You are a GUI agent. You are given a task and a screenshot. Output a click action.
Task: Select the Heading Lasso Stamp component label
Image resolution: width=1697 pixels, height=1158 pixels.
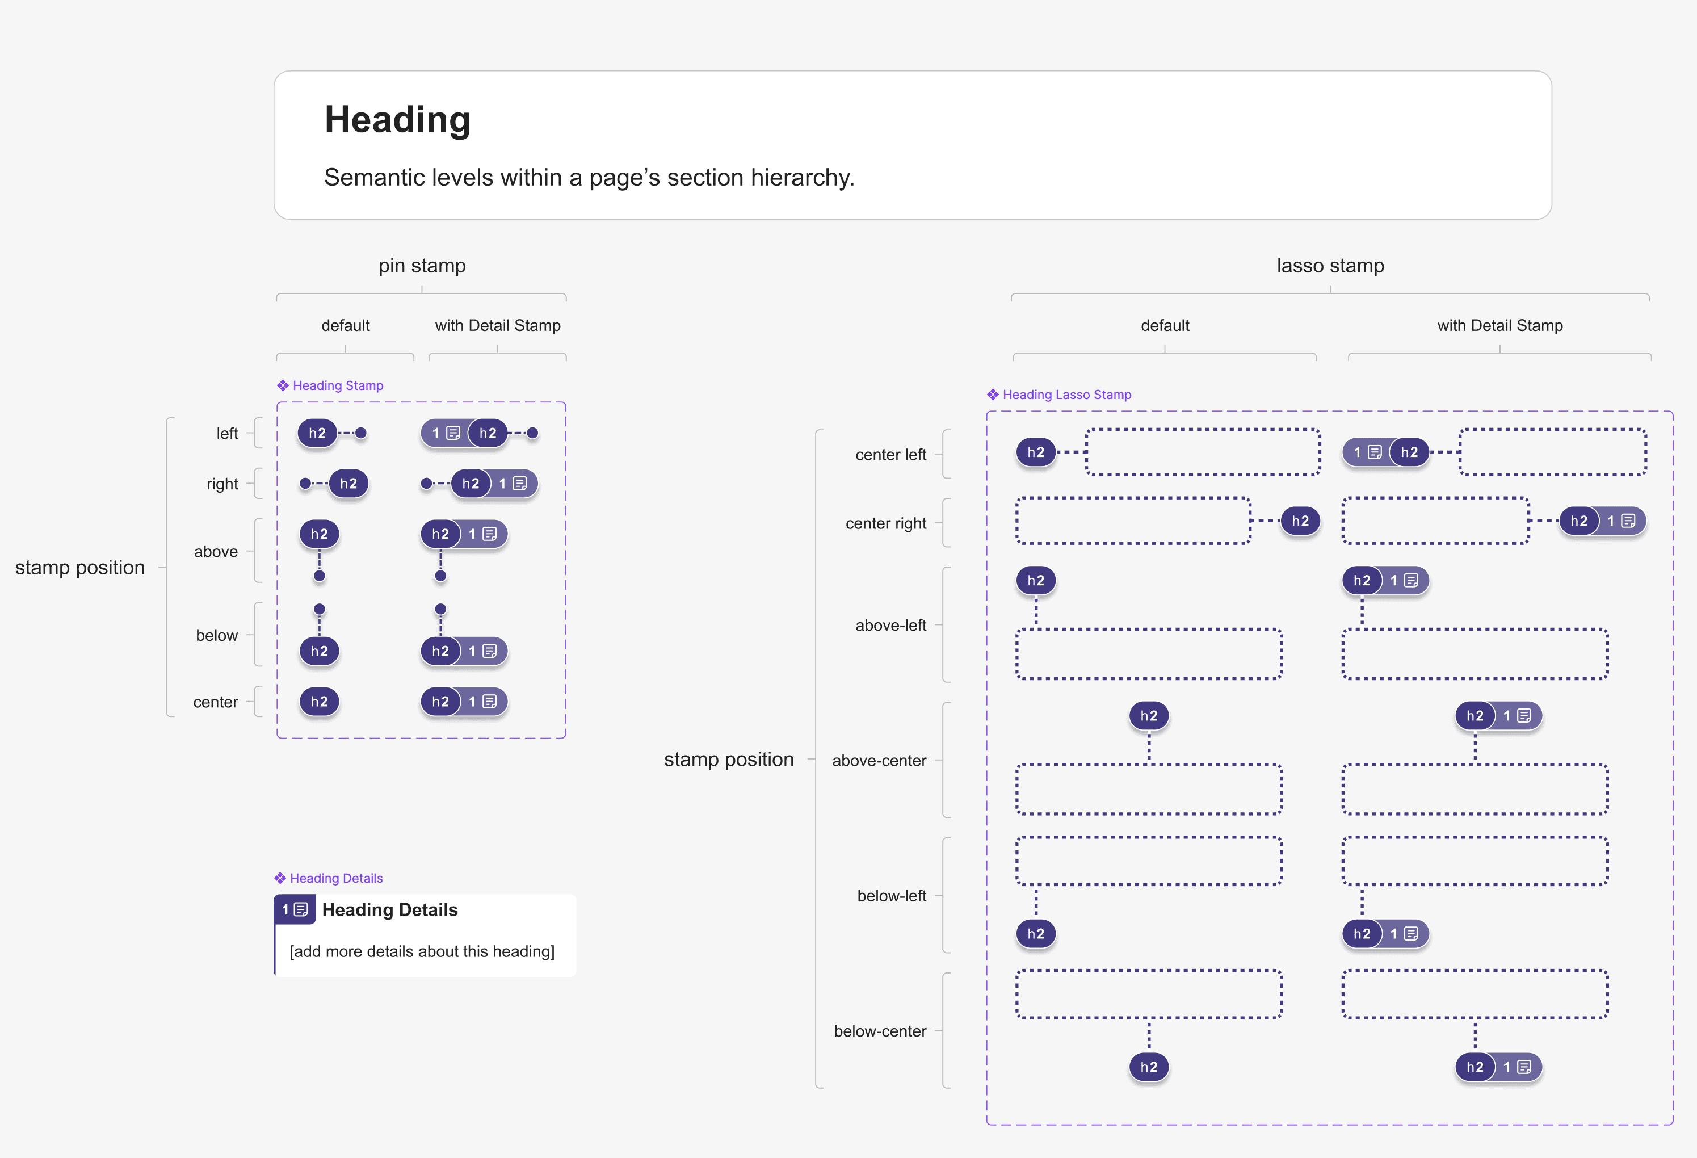point(1059,395)
